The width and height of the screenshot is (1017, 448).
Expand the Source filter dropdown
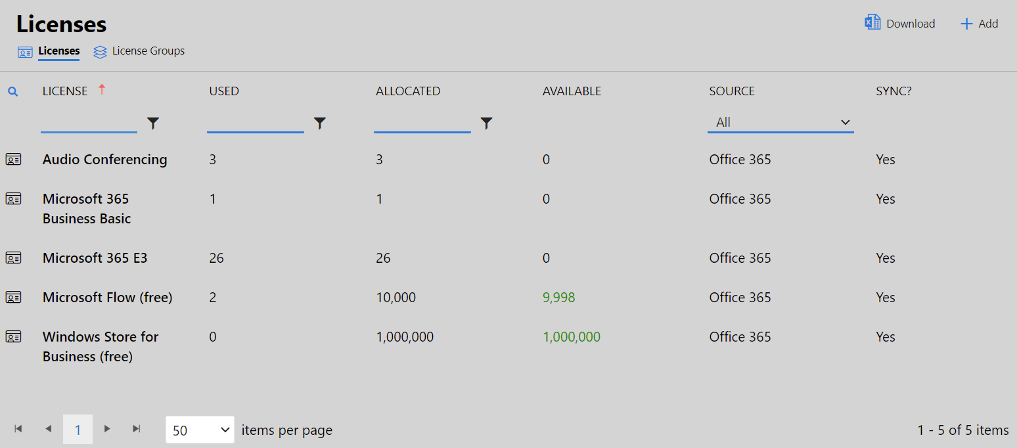(780, 122)
